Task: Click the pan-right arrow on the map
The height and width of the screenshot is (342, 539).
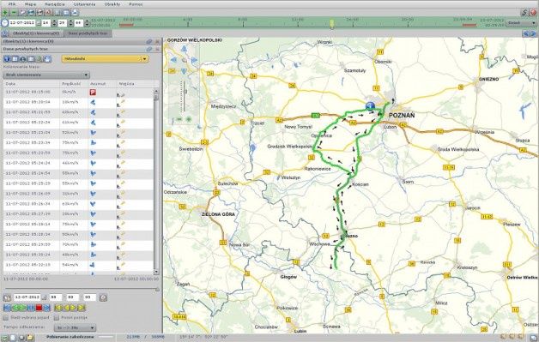Action: pyautogui.click(x=194, y=60)
